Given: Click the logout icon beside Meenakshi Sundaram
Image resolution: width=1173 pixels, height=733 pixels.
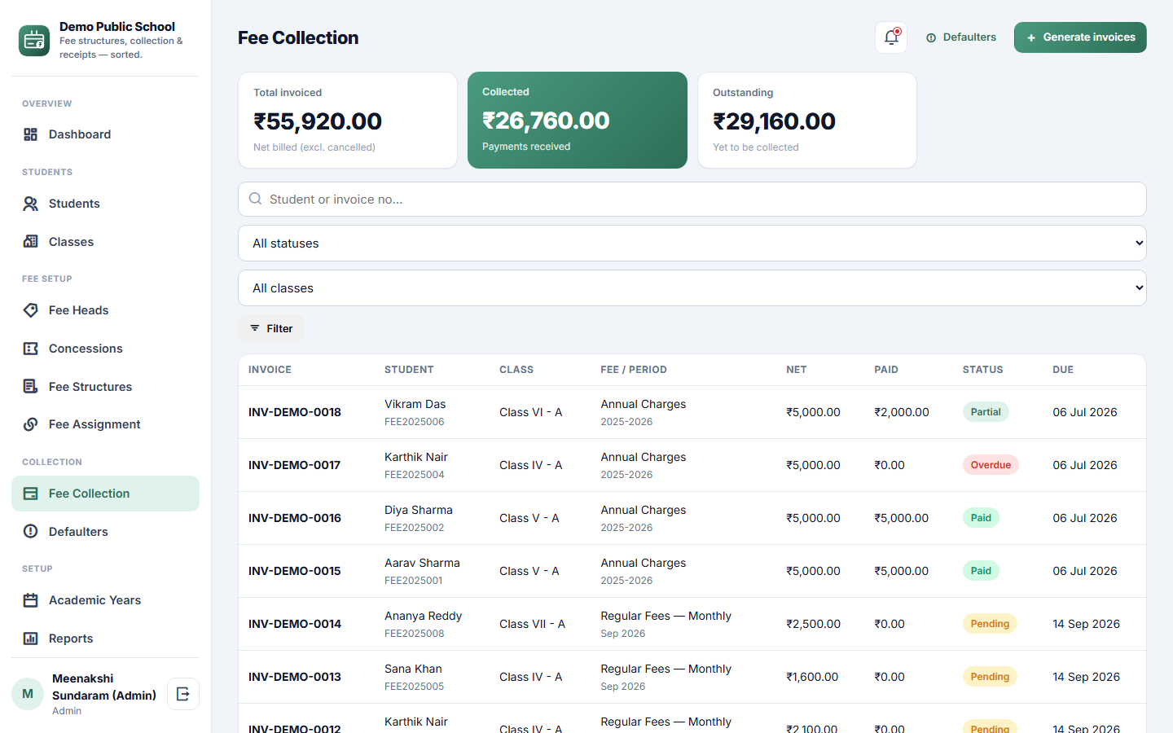Looking at the screenshot, I should [183, 694].
